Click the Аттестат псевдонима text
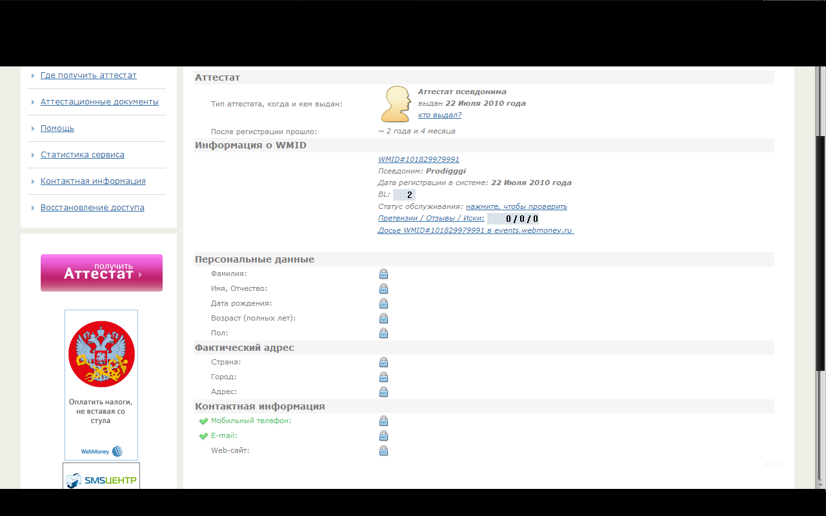This screenshot has width=826, height=516. point(462,92)
